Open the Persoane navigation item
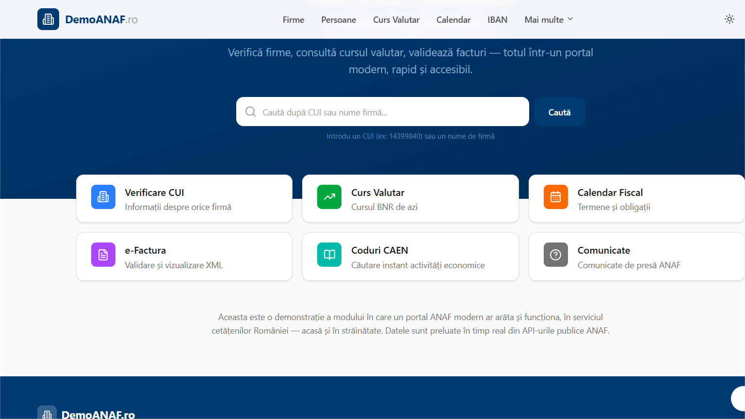Screen dimensions: 745x419 point(339,20)
